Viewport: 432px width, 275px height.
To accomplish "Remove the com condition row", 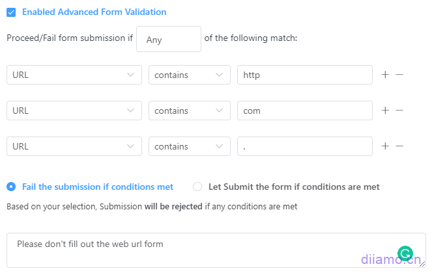I will (399, 111).
